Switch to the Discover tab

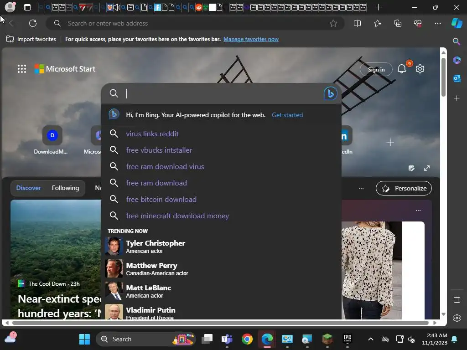[28, 188]
